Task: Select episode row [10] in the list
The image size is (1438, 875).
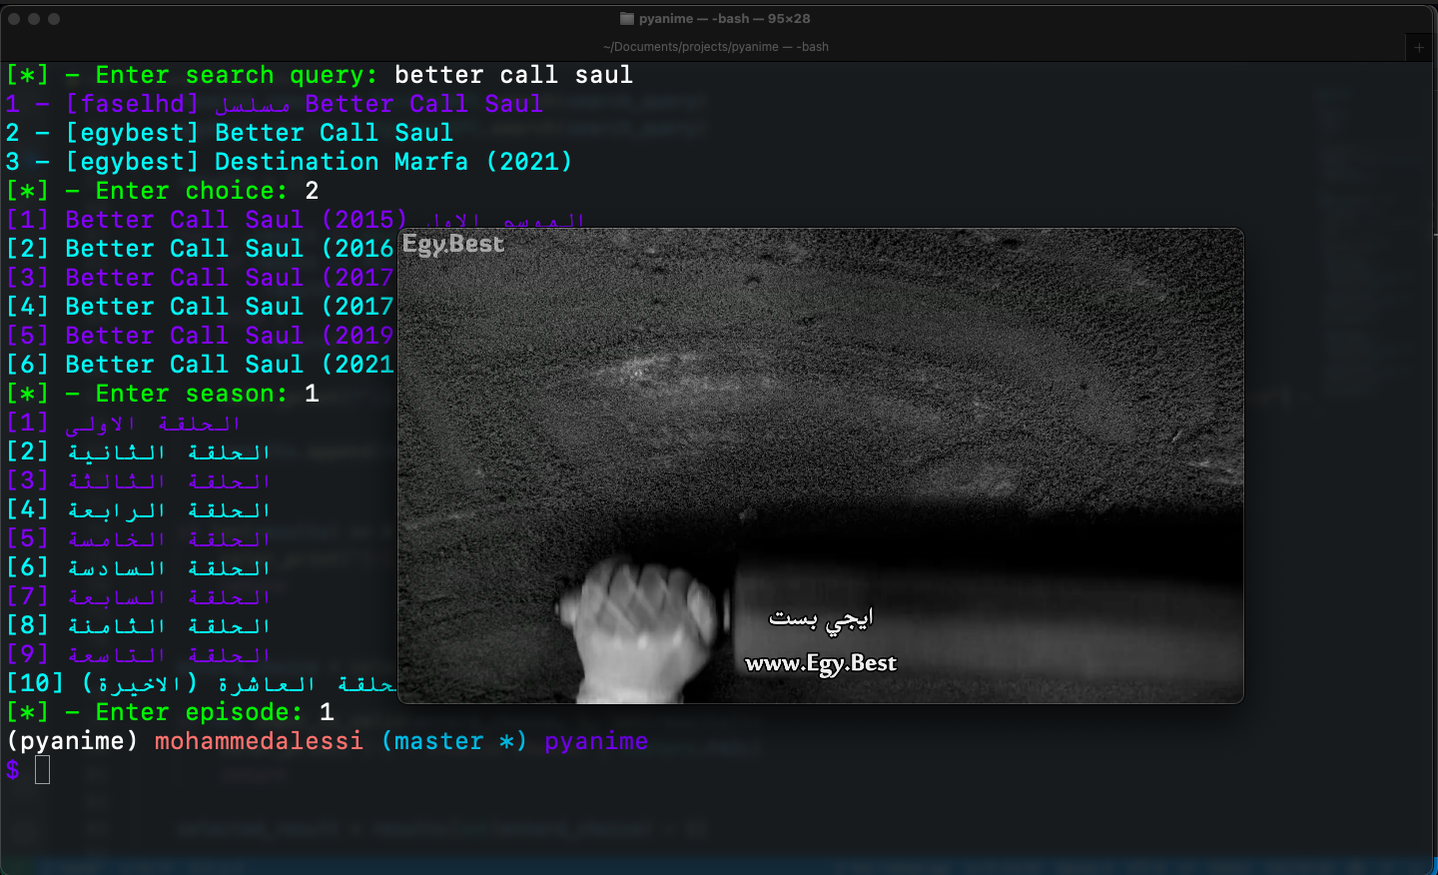Action: coord(201,684)
